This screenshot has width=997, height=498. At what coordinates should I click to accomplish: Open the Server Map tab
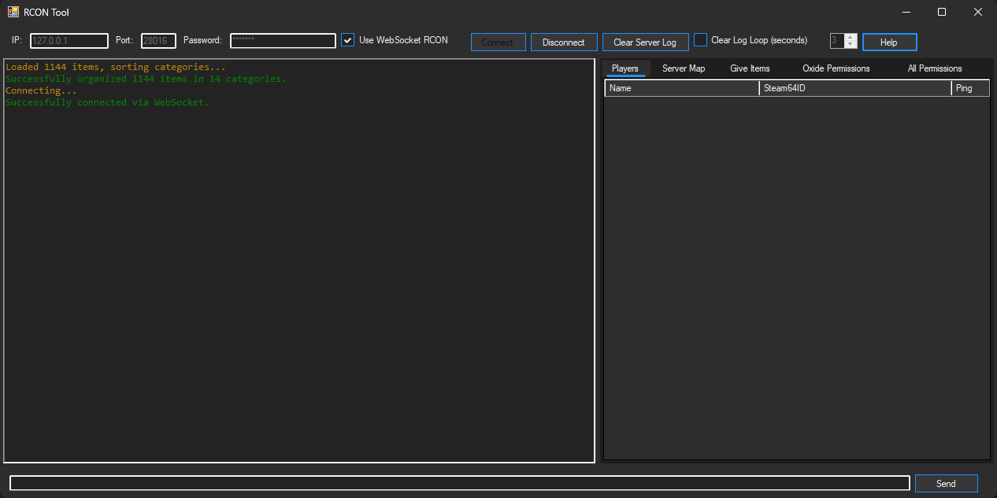coord(683,68)
